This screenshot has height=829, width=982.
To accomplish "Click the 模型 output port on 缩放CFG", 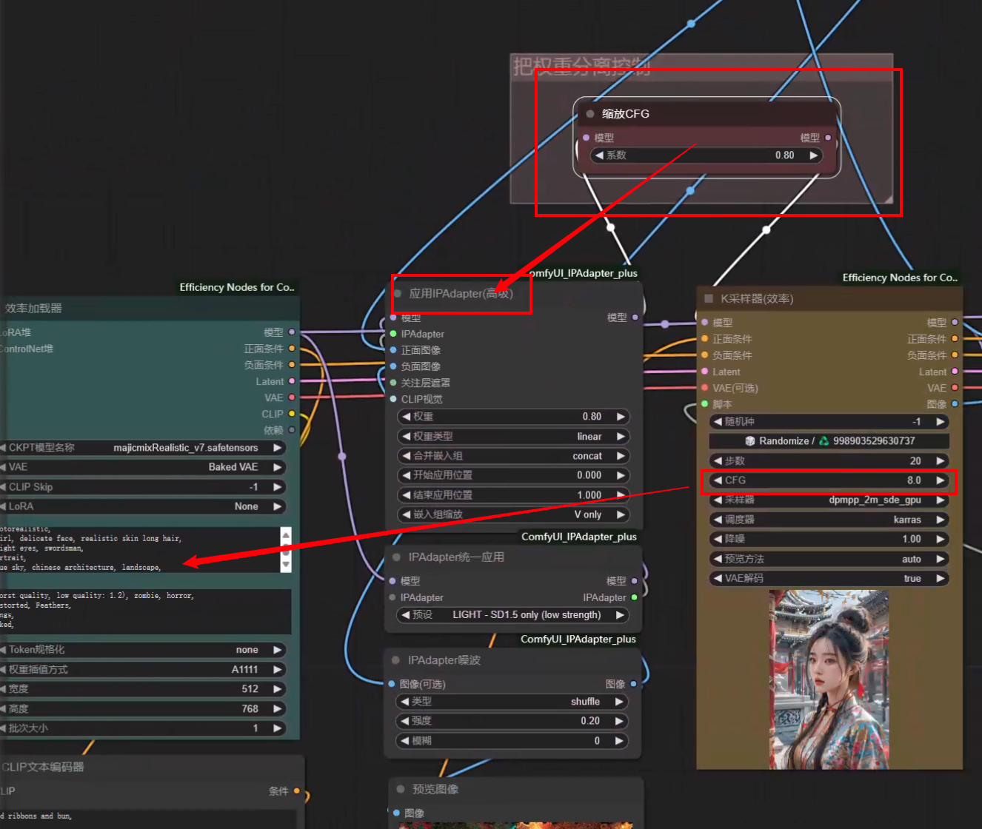I will pos(828,138).
